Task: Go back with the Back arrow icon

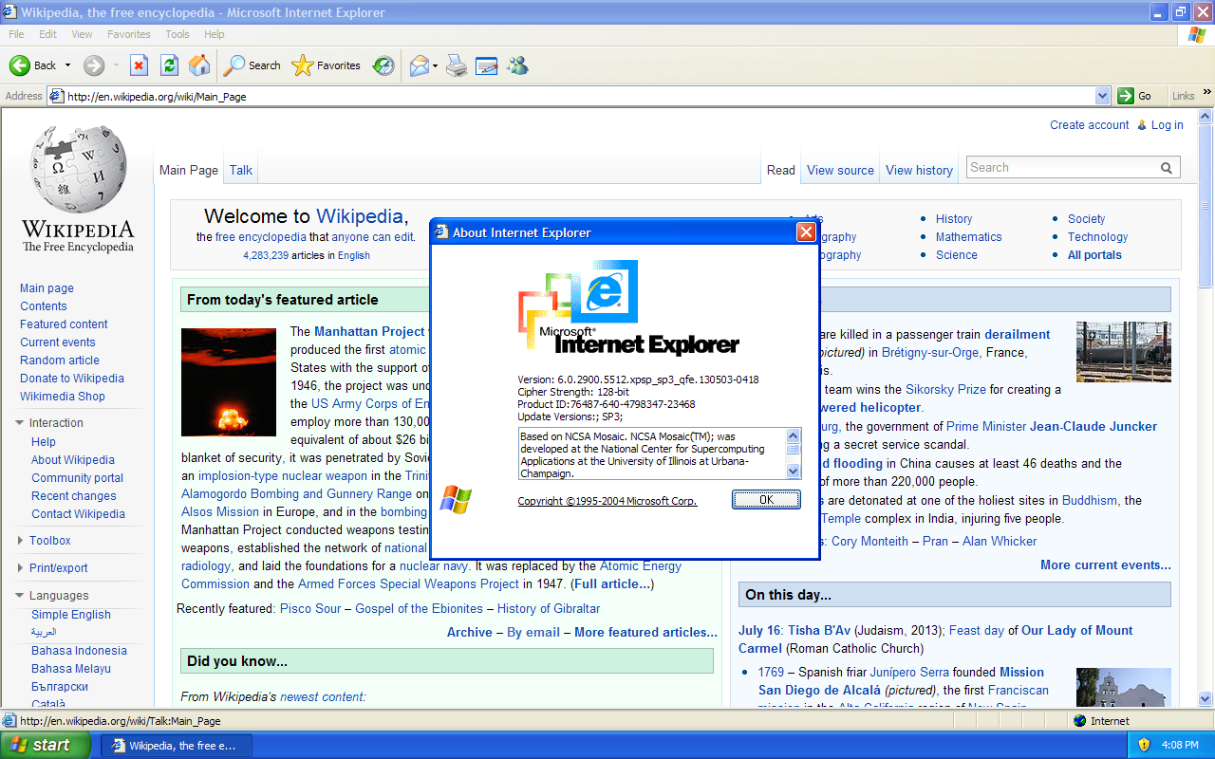Action: tap(20, 65)
